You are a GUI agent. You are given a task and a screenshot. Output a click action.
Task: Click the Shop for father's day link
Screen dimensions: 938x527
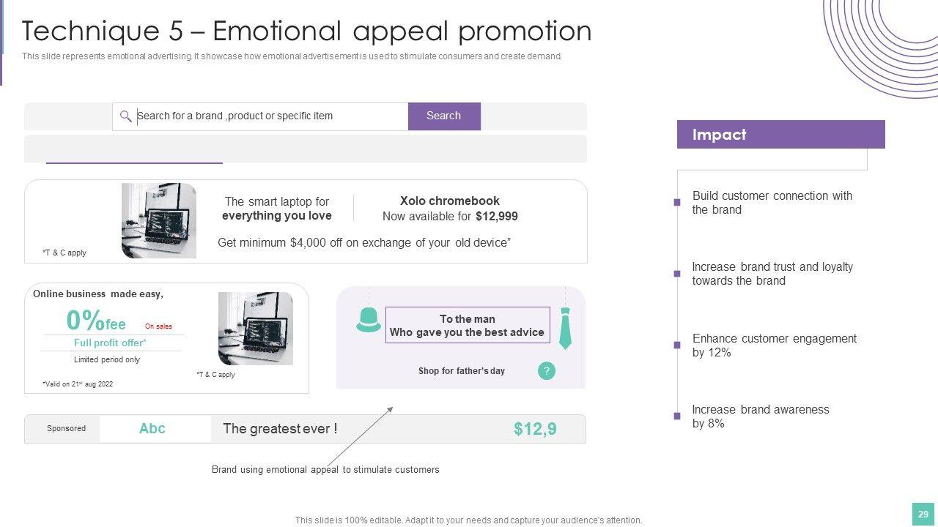pos(462,371)
